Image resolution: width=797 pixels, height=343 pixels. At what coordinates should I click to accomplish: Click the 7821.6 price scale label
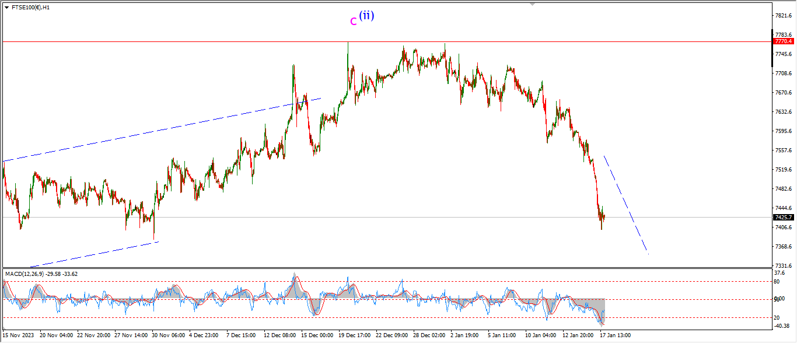pos(782,16)
